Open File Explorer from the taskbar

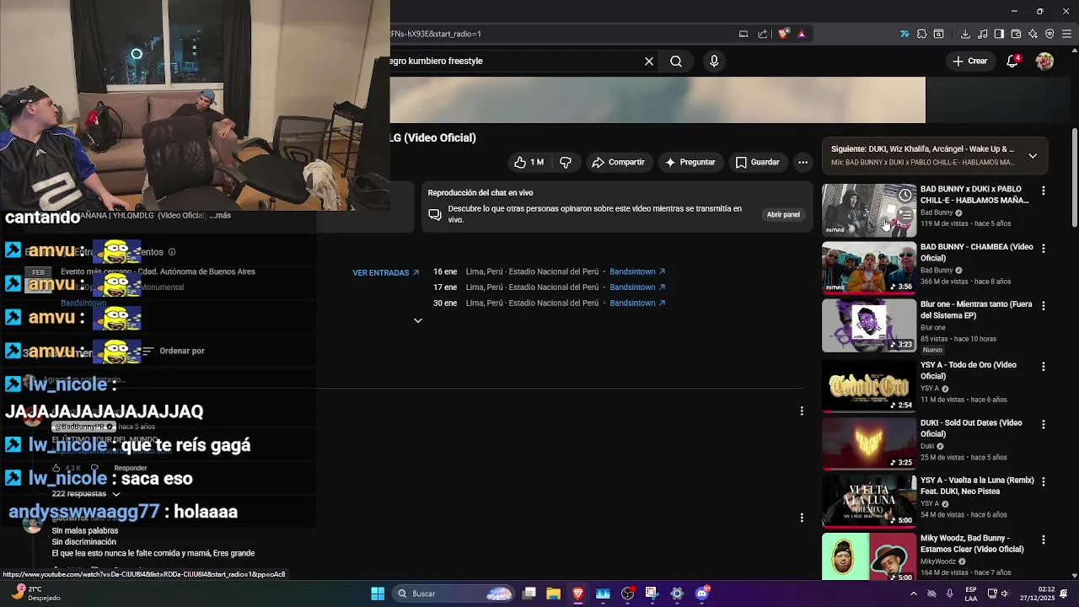[x=554, y=594]
